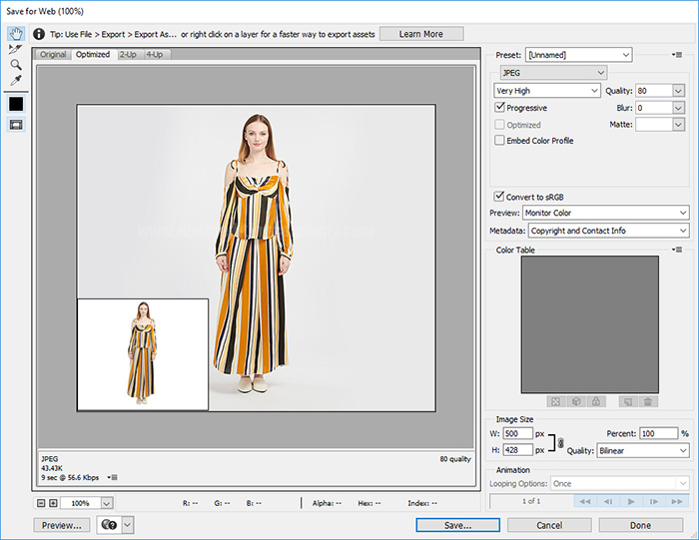
Task: Open the Looping Options dropdown
Action: click(620, 483)
